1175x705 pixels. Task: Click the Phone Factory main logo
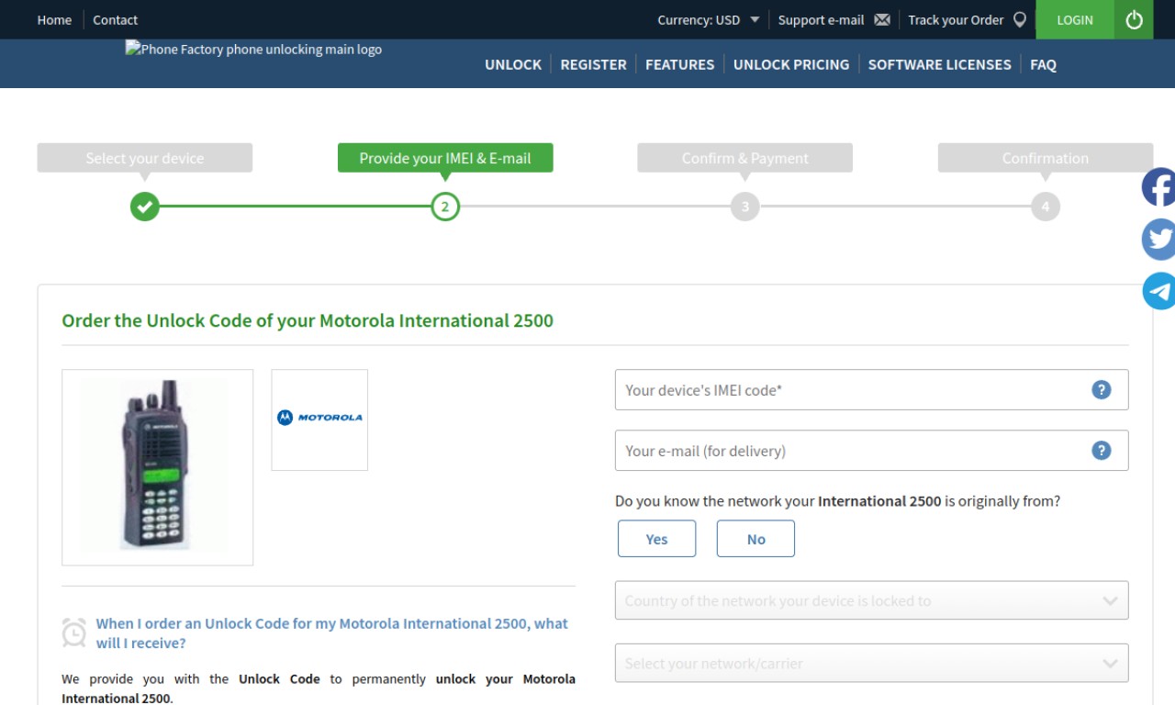pyautogui.click(x=253, y=50)
